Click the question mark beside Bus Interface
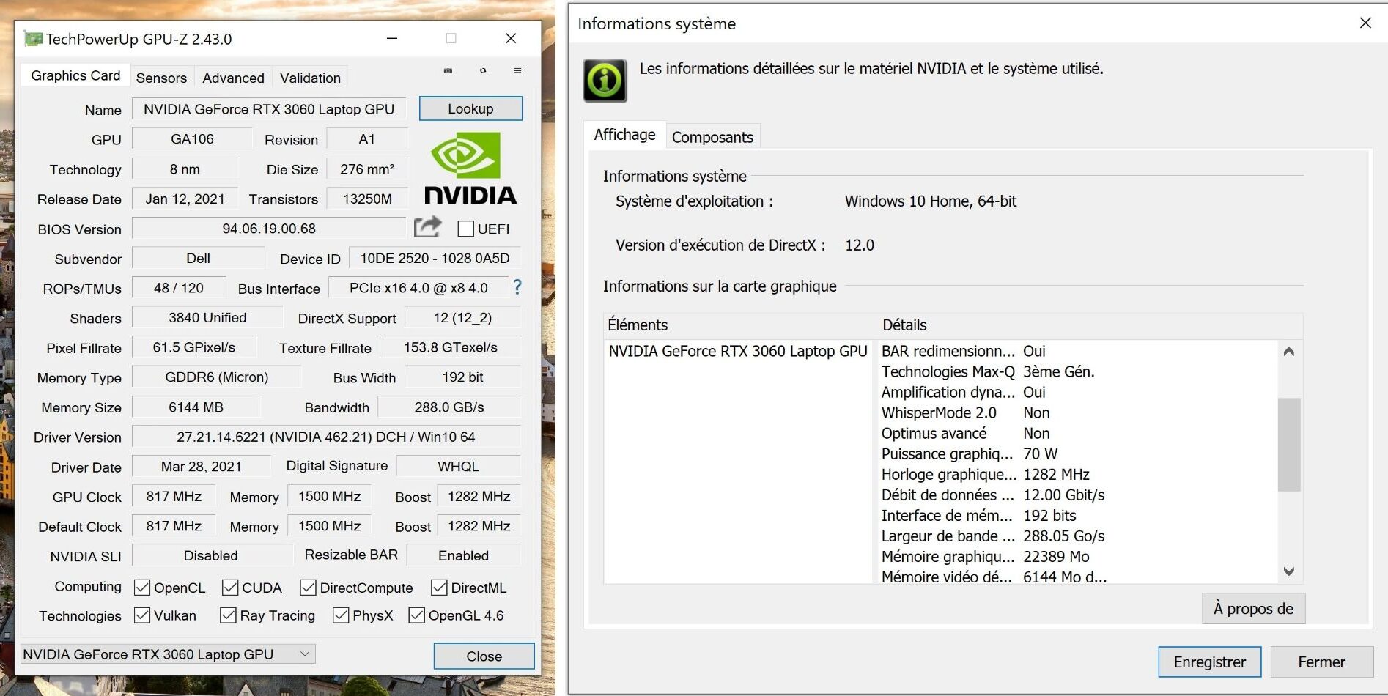This screenshot has width=1388, height=696. (517, 288)
